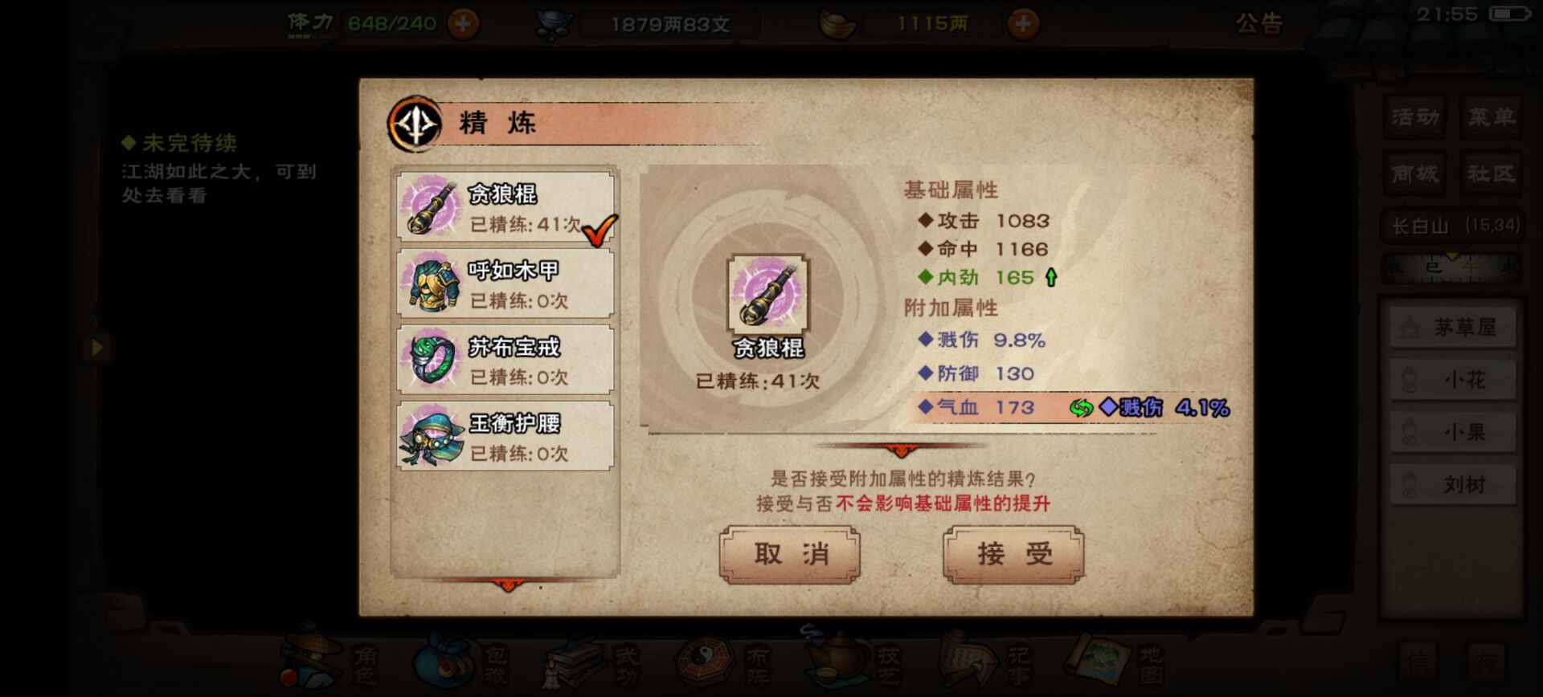Choose 苏布宝戒 ring icon
This screenshot has width=1543, height=697.
pyautogui.click(x=432, y=359)
